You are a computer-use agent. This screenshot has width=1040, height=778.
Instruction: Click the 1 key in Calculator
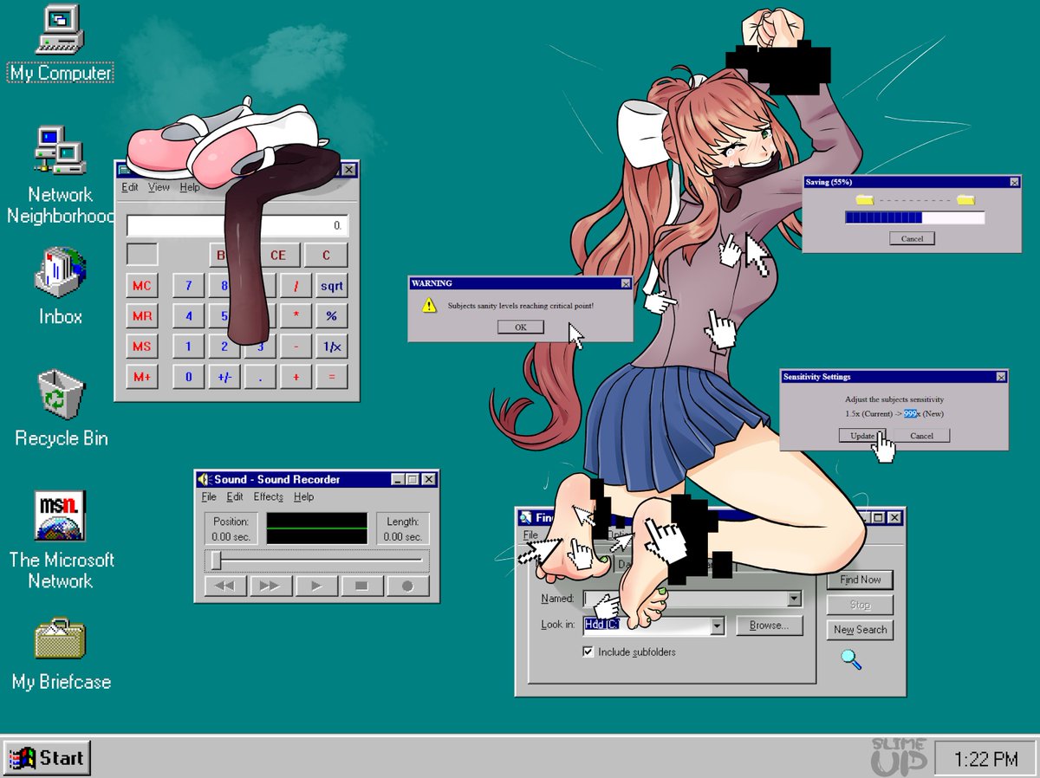coord(188,347)
